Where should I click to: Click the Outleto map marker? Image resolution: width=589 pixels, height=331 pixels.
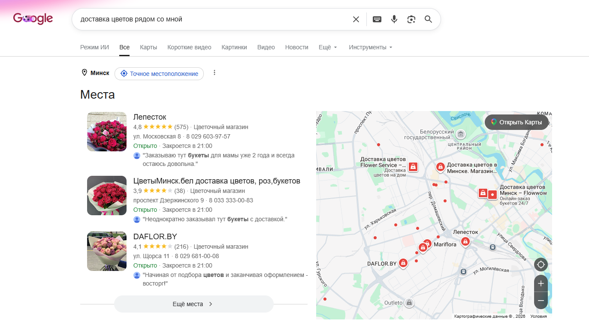coord(409,303)
